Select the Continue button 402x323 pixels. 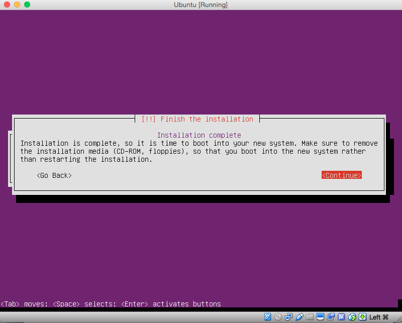341,175
